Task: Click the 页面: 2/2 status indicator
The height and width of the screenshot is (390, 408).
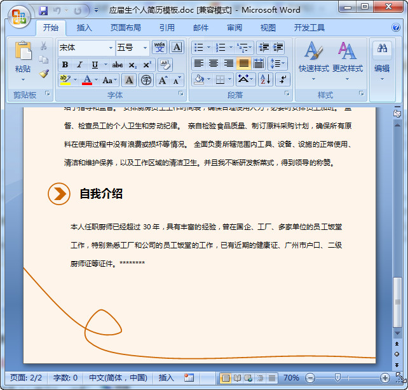Action: click(26, 377)
